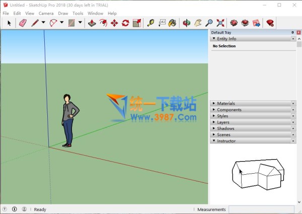Close the Materials panel
This screenshot has height=214, width=302.
[x=293, y=103]
